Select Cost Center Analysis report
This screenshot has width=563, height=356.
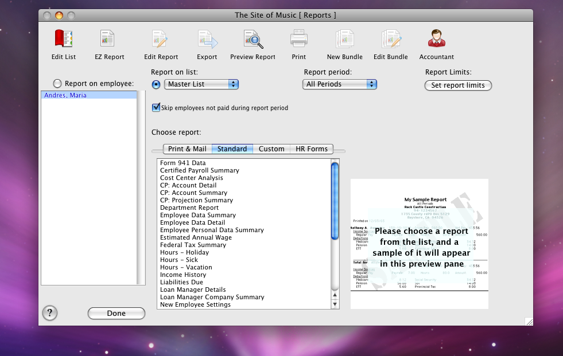[x=244, y=178]
